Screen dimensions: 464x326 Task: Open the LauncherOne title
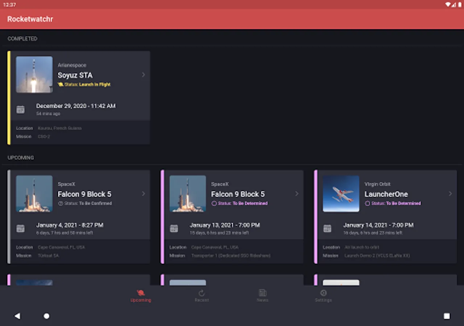coord(386,194)
